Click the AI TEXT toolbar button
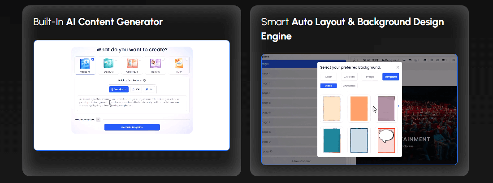 (371, 60)
